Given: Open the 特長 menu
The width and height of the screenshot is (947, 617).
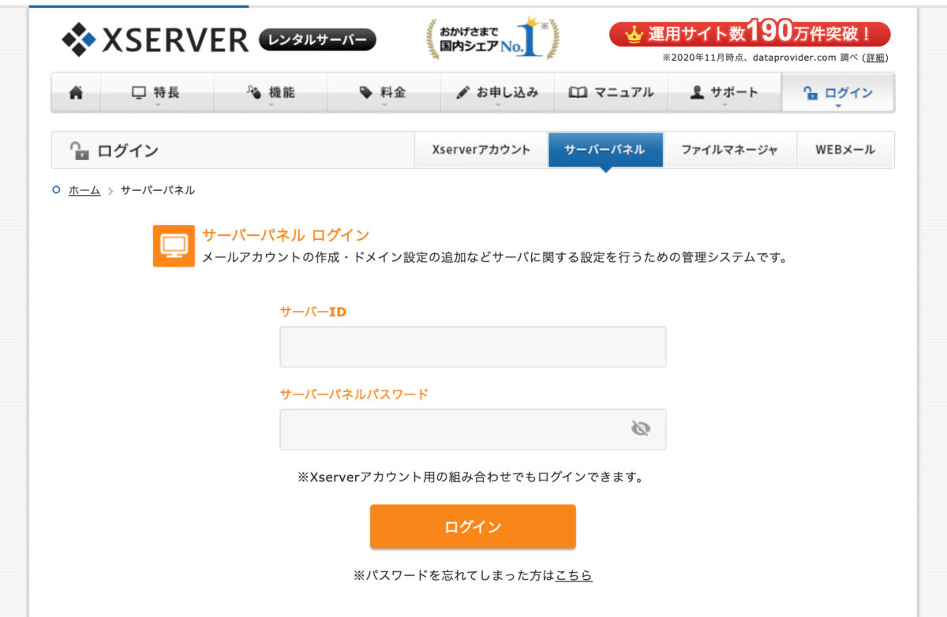Looking at the screenshot, I should coord(157,93).
